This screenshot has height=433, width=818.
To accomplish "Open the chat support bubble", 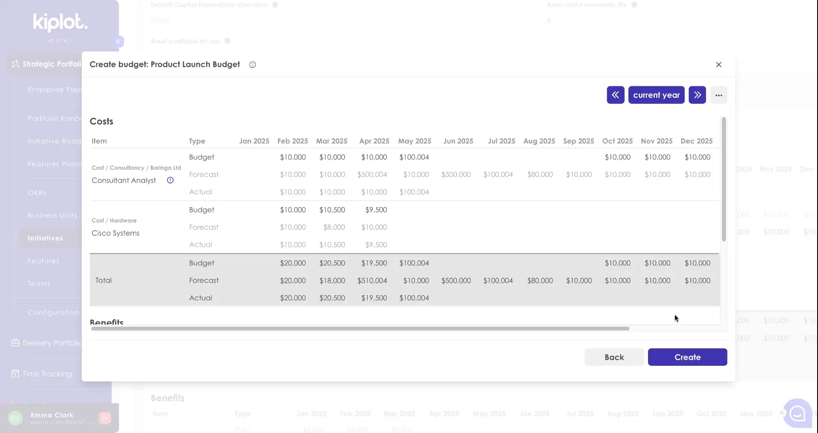I will (797, 413).
